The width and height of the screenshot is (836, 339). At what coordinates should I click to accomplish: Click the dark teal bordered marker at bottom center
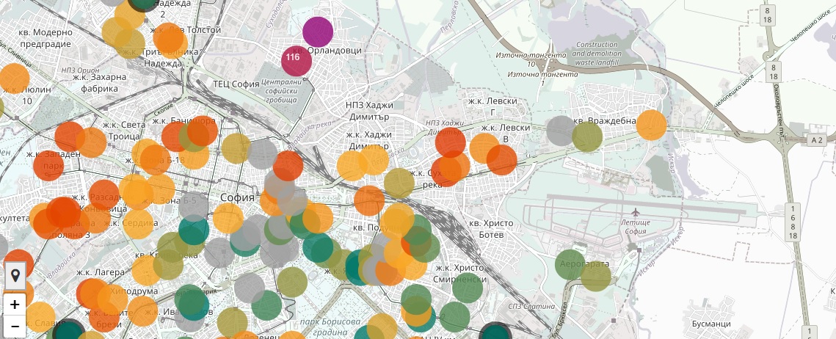[x=495, y=332]
